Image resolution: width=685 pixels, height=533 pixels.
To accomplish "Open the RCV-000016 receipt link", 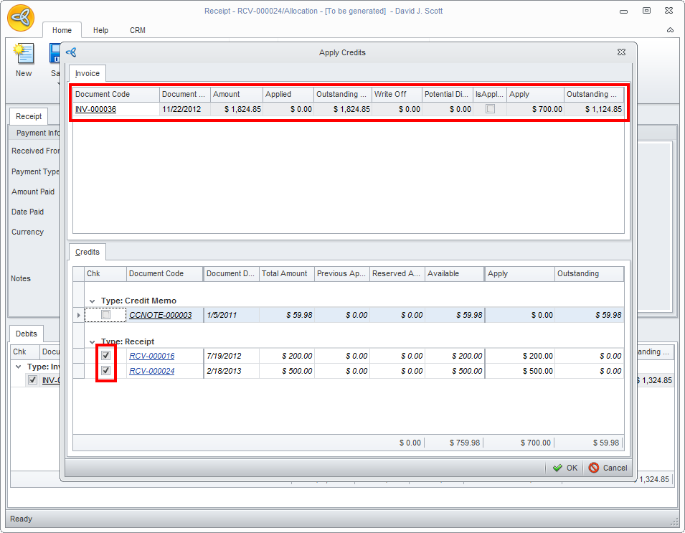I will (151, 356).
